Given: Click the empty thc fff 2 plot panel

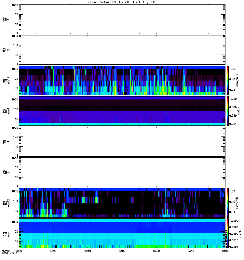Looking at the screenshot, I should coord(122,172).
